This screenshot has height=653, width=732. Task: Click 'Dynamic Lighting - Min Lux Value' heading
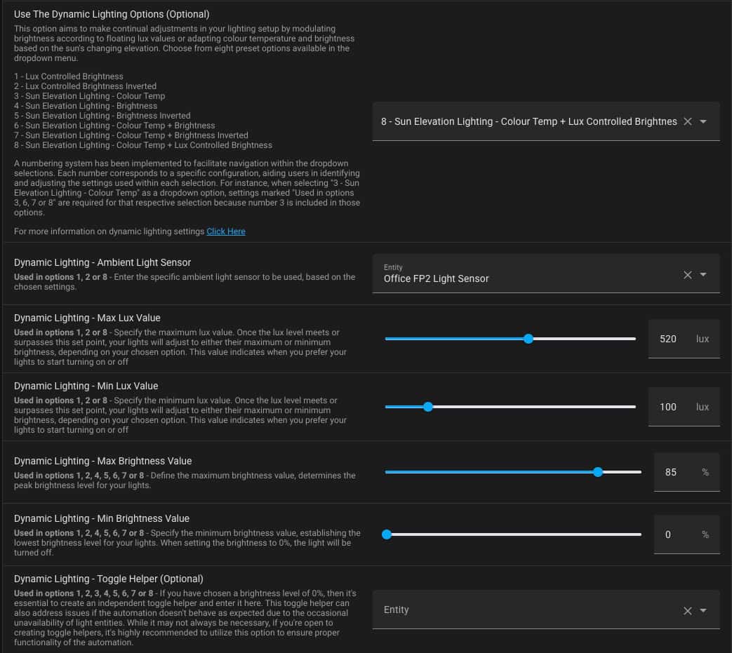pyautogui.click(x=86, y=386)
